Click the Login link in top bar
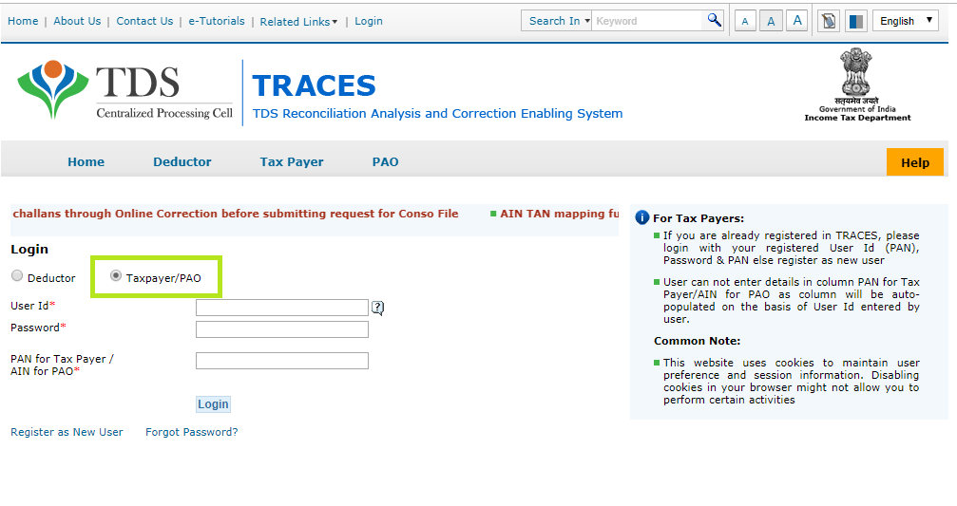This screenshot has width=957, height=506. [x=369, y=21]
